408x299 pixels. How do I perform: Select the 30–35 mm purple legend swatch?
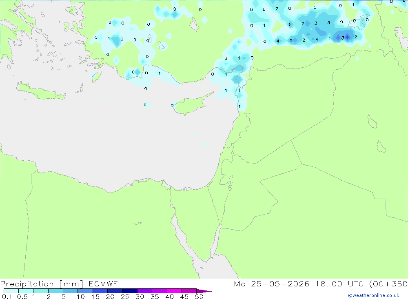pyautogui.click(x=145, y=291)
